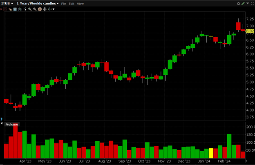Screen dimensions: 255x165
Task: Click the small arrow at time axis right end
Action: (x=246, y=161)
